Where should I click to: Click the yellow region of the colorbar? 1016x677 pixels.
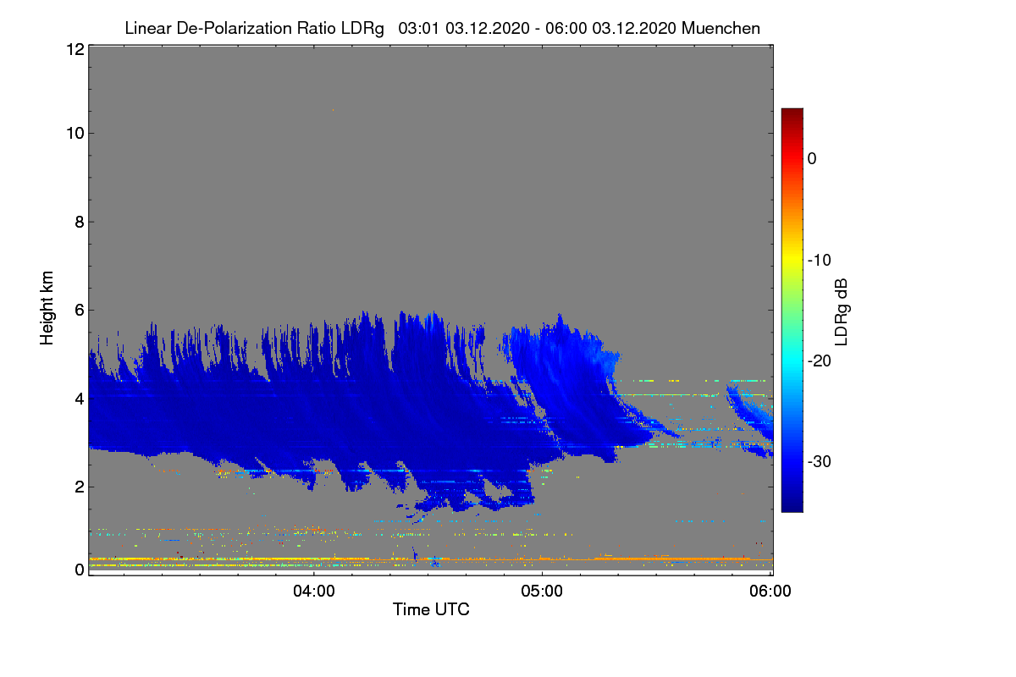pyautogui.click(x=792, y=260)
